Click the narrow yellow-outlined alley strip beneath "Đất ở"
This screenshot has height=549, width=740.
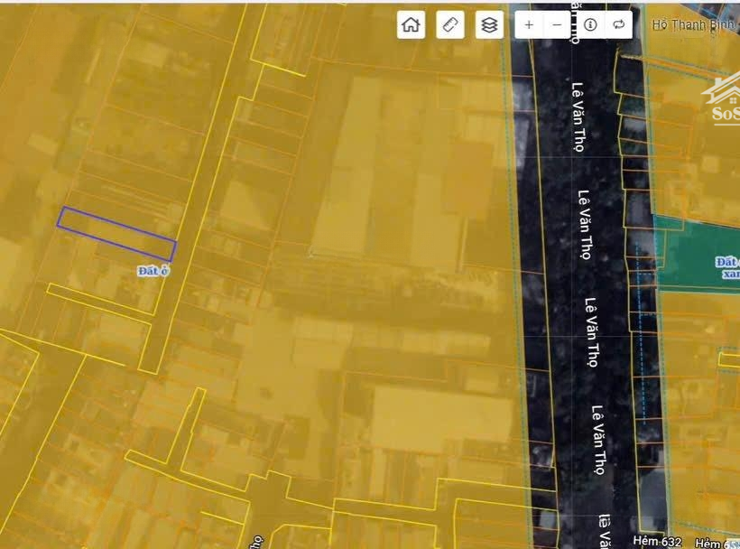point(99,302)
